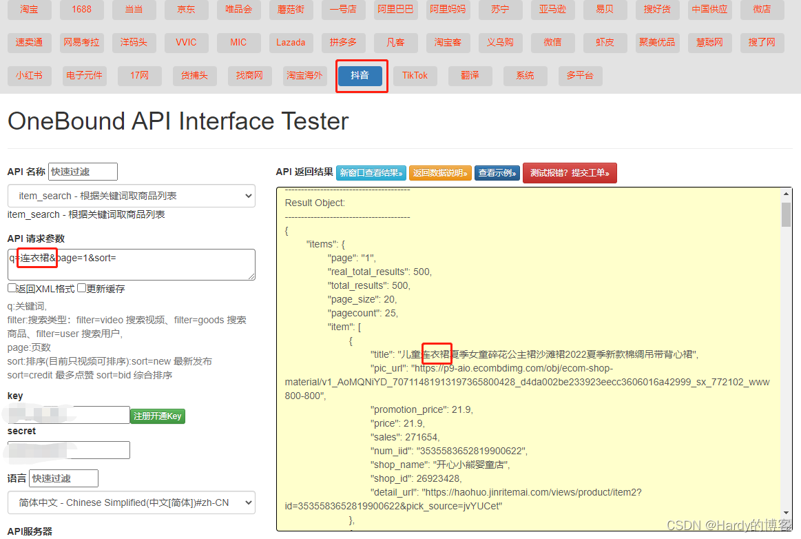The height and width of the screenshot is (539, 801).
Task: Open the 中国供应 platform tab
Action: [x=709, y=9]
